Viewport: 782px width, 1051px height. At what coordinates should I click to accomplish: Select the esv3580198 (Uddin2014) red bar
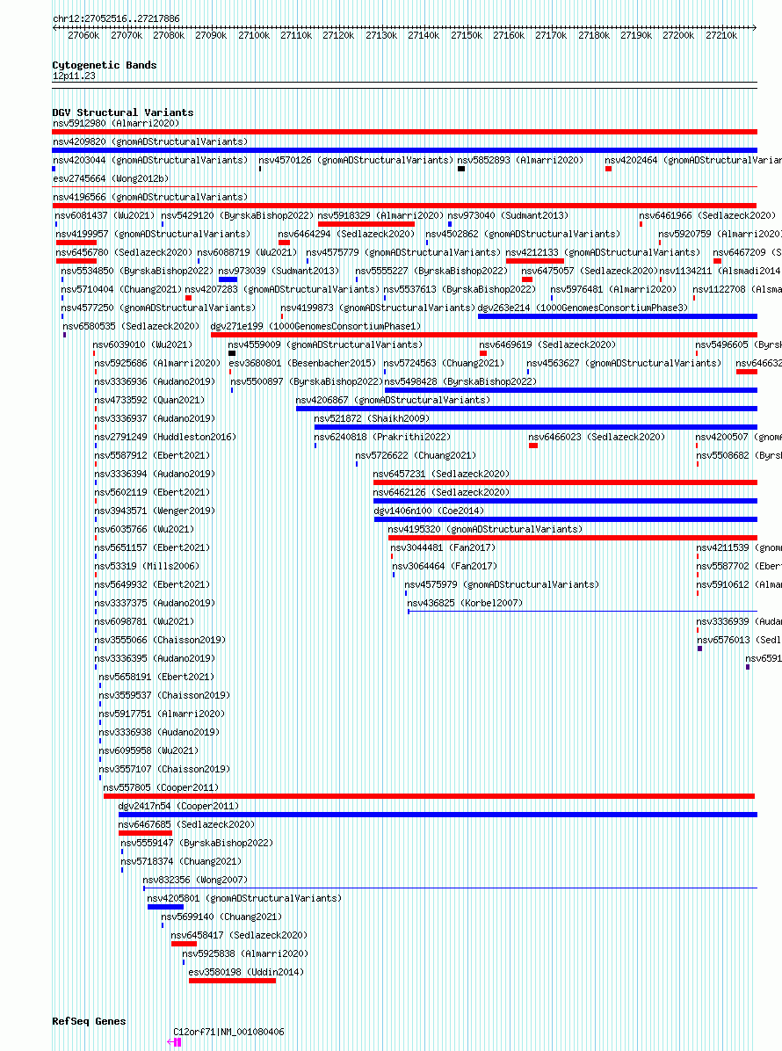click(233, 981)
